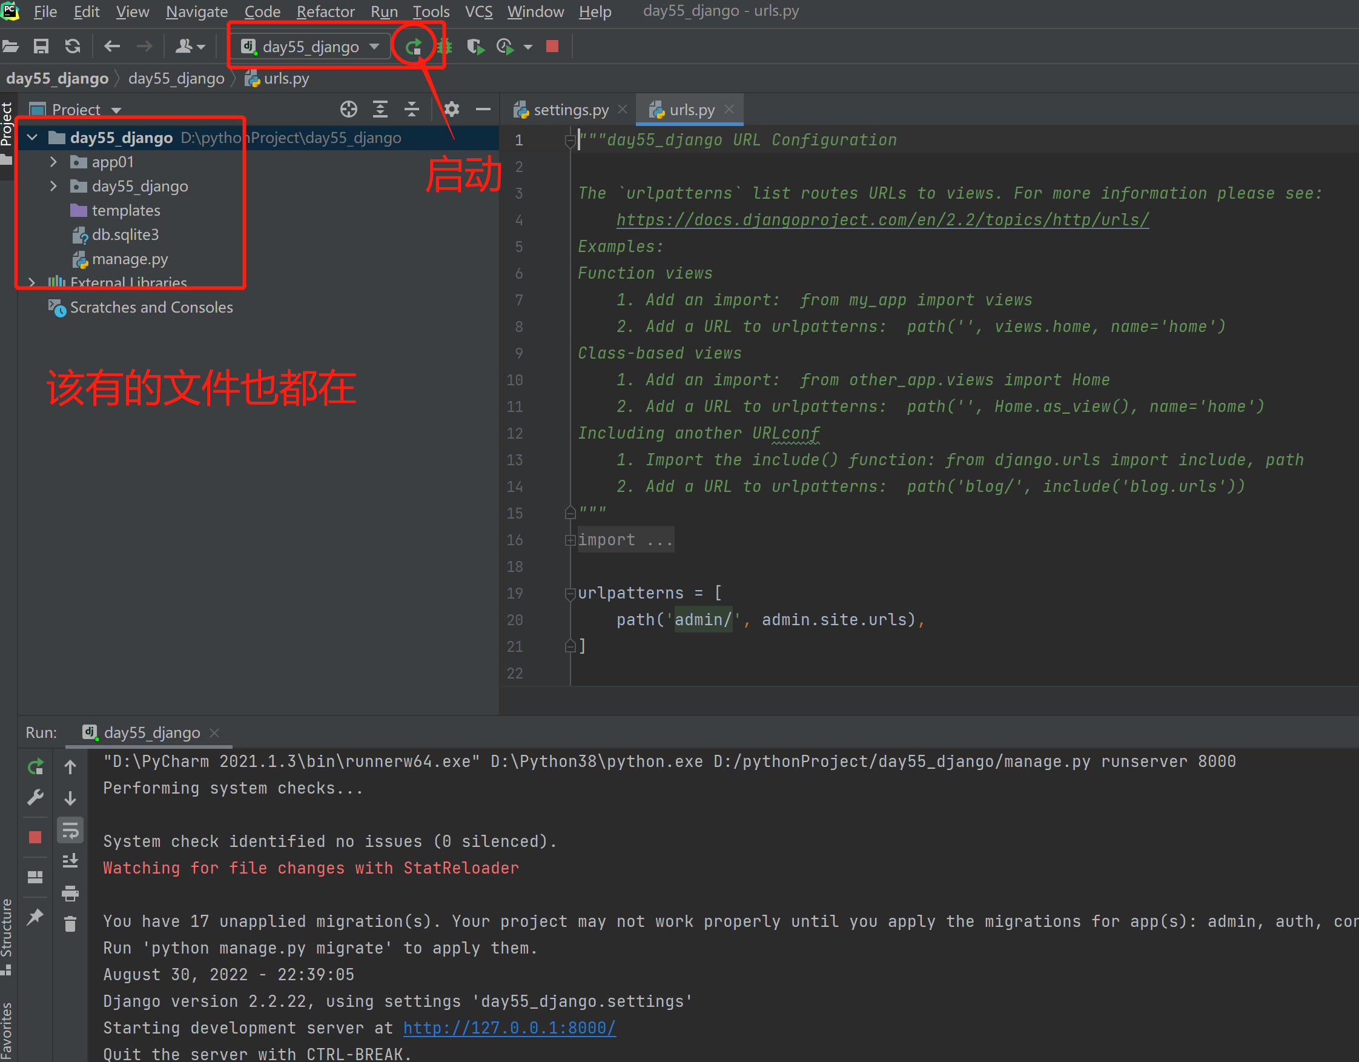The image size is (1359, 1062).
Task: Click day55_django root breadcrumb
Action: point(58,78)
